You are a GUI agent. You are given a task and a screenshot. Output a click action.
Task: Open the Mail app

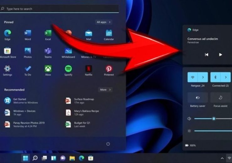pyautogui.click(x=88, y=35)
